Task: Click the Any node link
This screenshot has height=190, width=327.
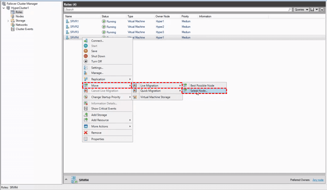Action: [318, 180]
